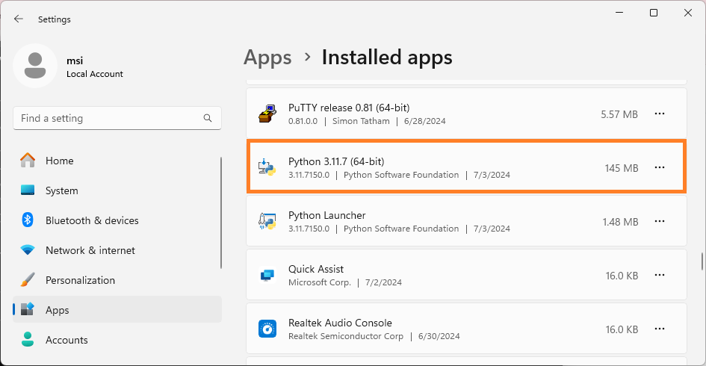Open more options for Realtek Audio Console

coord(659,329)
